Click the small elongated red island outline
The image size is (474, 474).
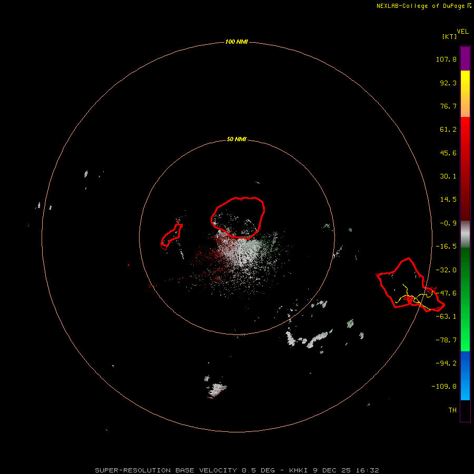[x=171, y=236]
